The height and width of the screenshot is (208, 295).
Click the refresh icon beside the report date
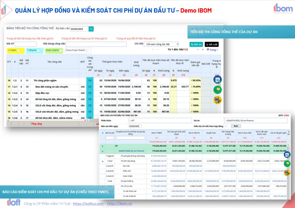click(x=91, y=29)
